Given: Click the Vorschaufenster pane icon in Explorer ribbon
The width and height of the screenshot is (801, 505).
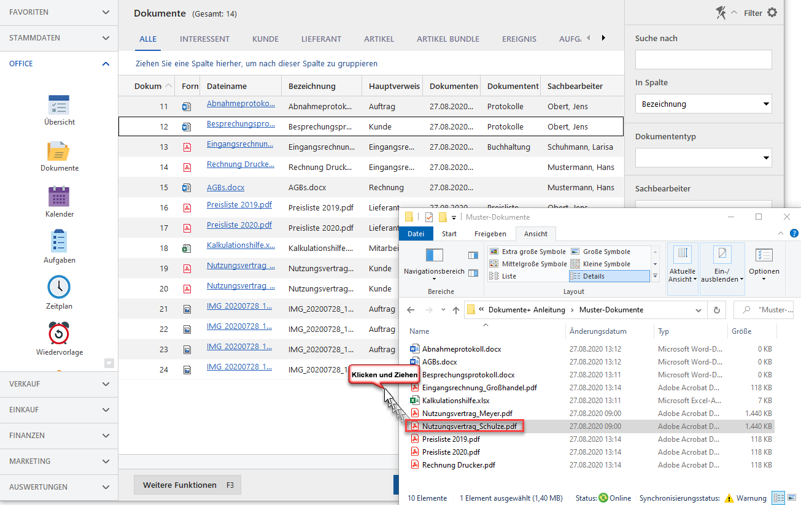Looking at the screenshot, I should click(473, 255).
